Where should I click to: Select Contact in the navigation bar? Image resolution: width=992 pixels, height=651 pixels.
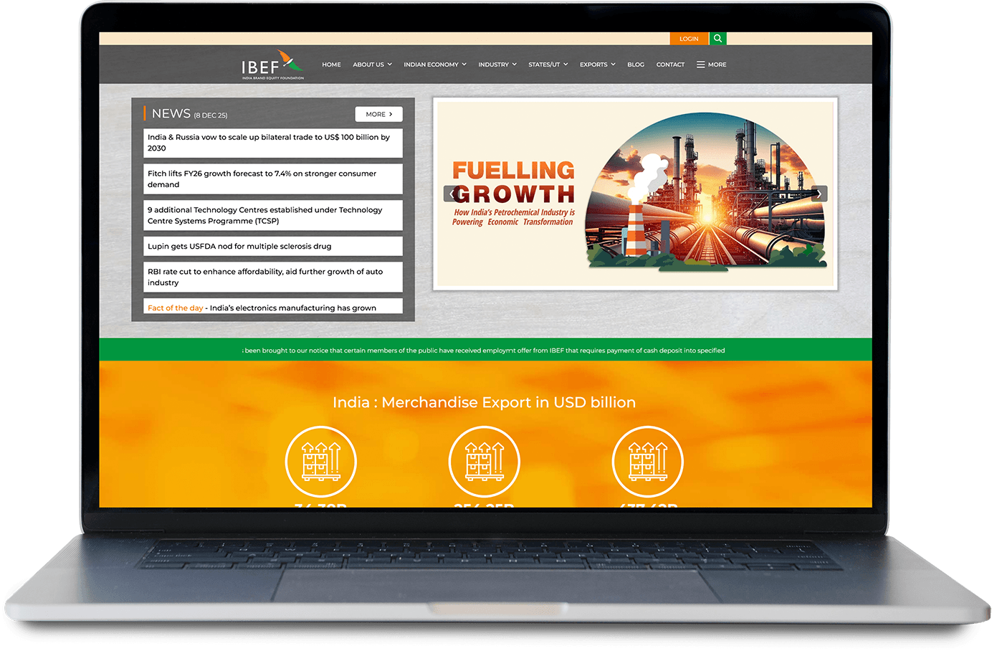(670, 65)
